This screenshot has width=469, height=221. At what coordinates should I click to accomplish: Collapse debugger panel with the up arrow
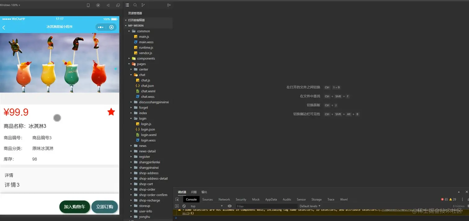pyautogui.click(x=459, y=192)
